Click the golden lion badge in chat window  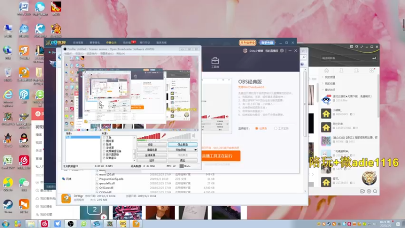click(x=369, y=178)
